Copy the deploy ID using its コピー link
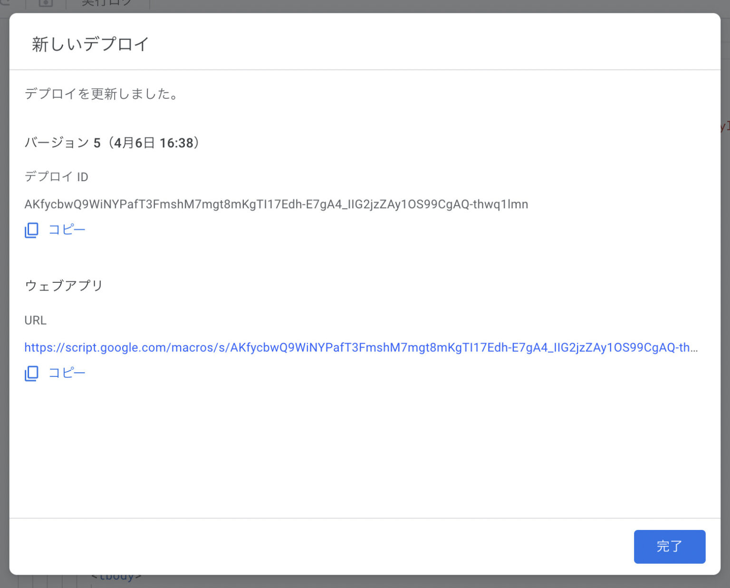Image resolution: width=730 pixels, height=588 pixels. point(67,230)
